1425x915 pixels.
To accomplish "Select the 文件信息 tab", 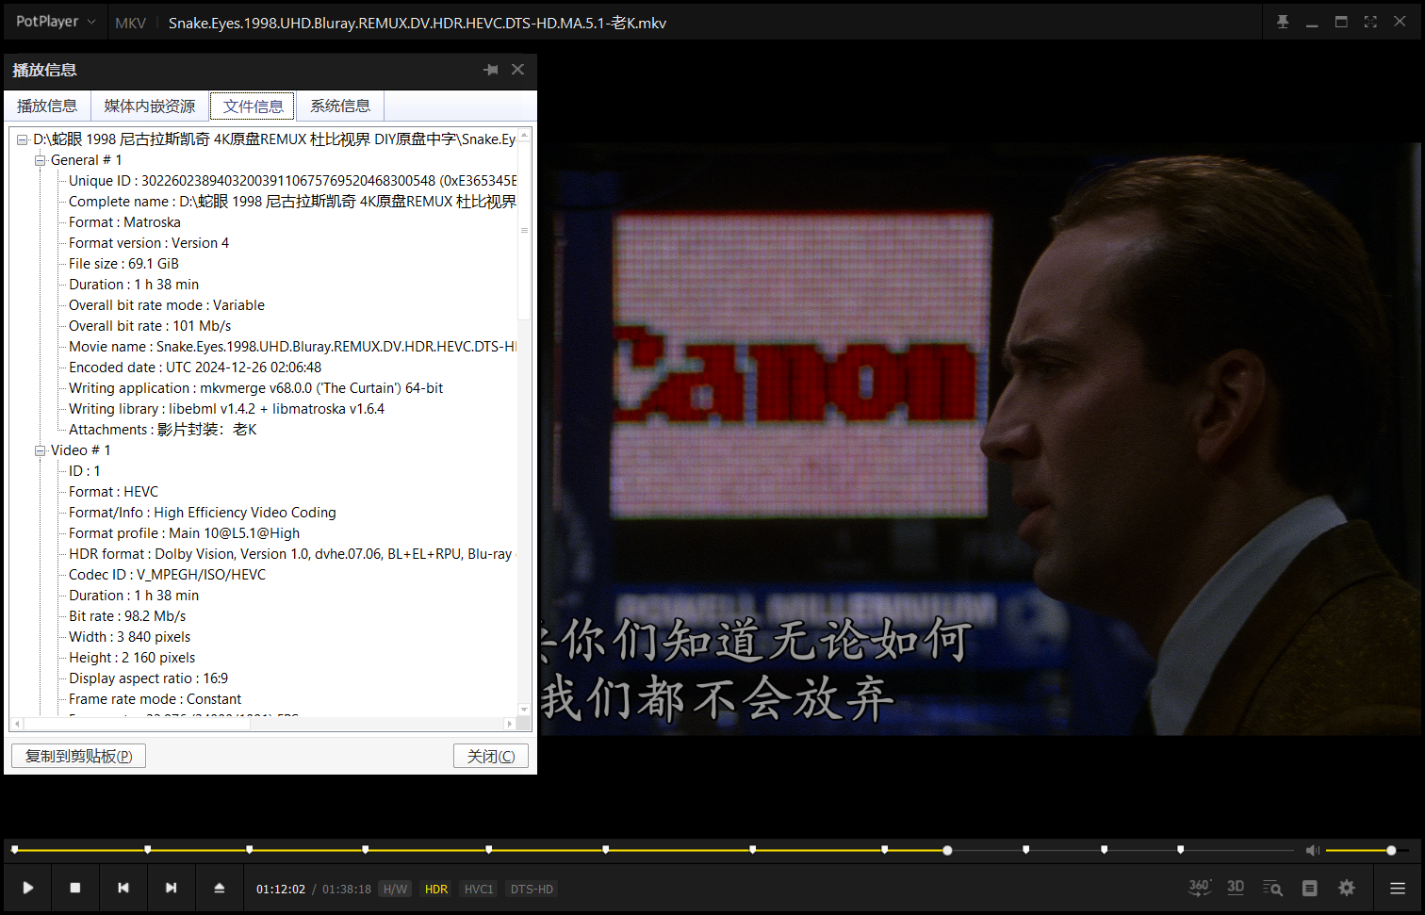I will [x=254, y=106].
